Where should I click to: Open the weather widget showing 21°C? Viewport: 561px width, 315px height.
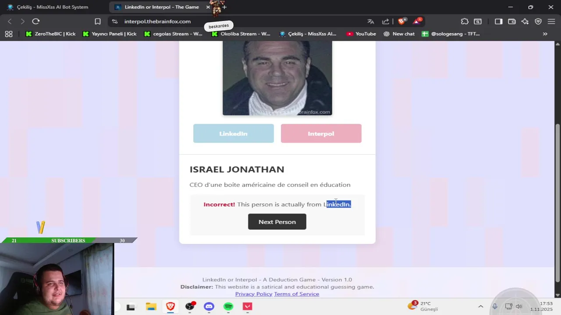[423, 306]
